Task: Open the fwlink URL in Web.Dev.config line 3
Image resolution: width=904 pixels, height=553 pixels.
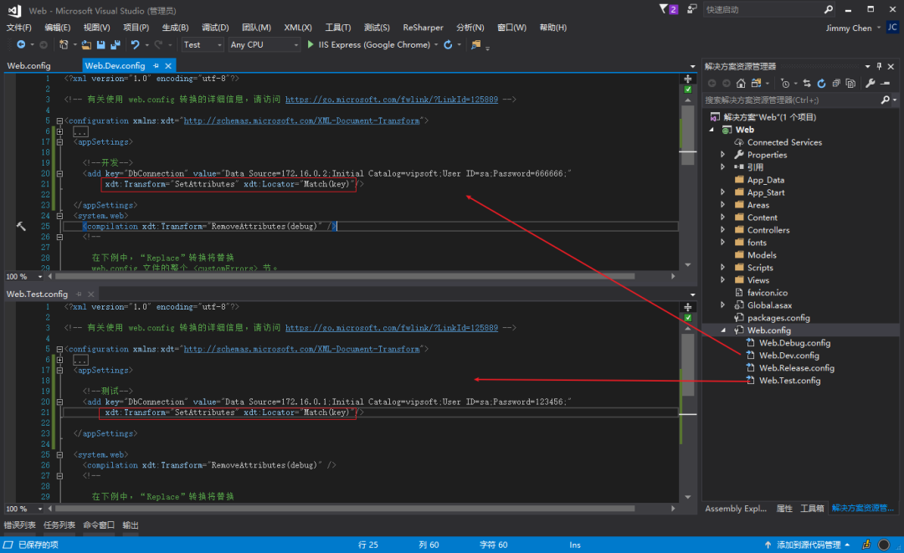Action: 392,99
